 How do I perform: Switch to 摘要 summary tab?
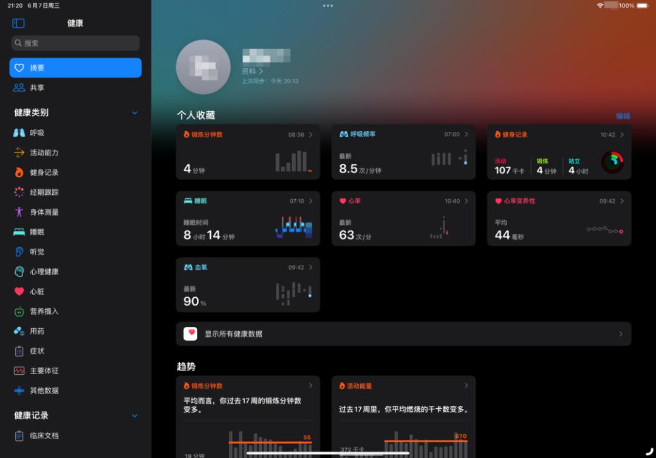[x=75, y=68]
